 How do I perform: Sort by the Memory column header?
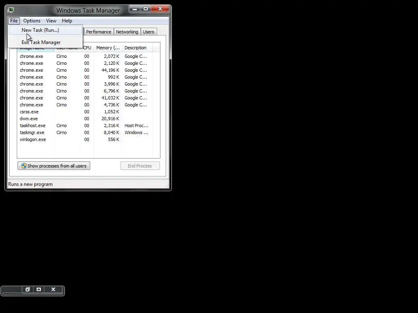[108, 48]
